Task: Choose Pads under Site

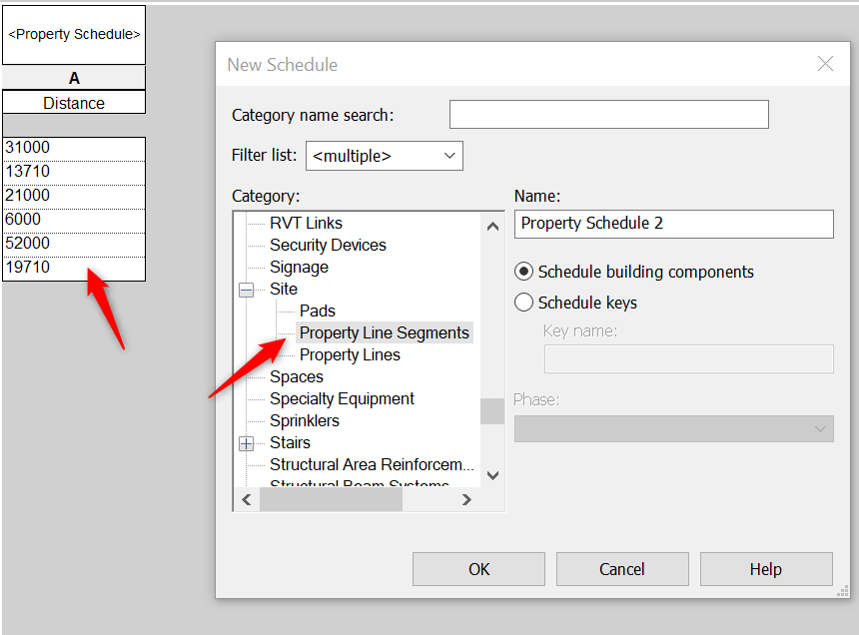Action: pyautogui.click(x=318, y=311)
